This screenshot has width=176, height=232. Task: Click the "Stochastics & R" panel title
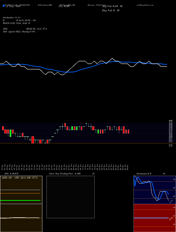(x=144, y=174)
